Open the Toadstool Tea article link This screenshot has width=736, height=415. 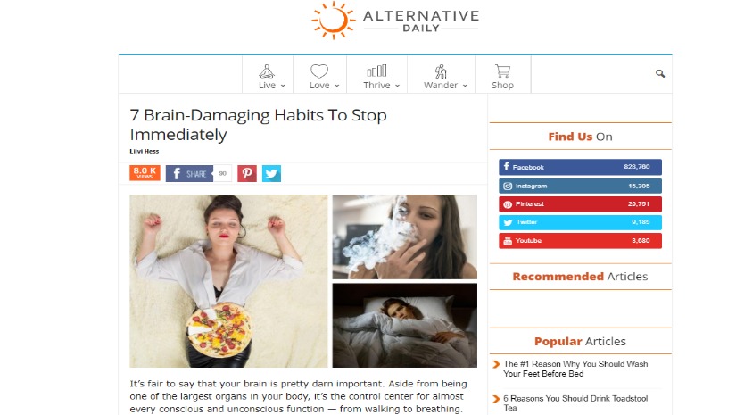click(x=575, y=403)
